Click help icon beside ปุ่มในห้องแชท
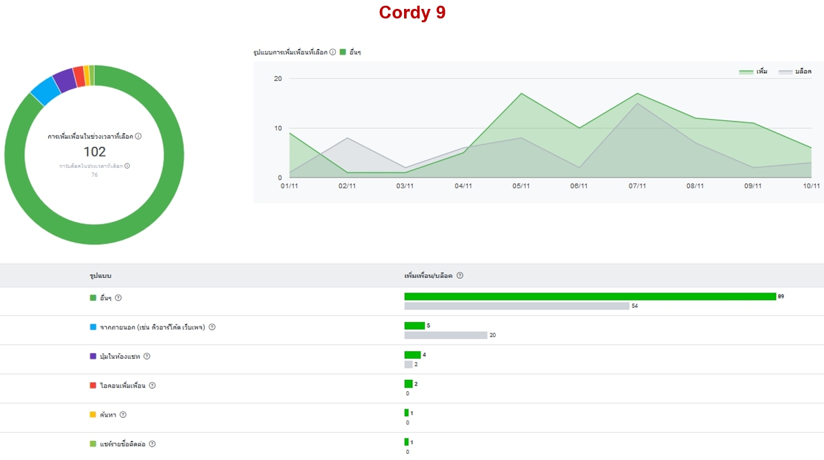Image resolution: width=824 pixels, height=460 pixels. pos(146,356)
